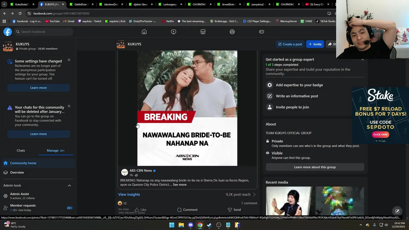
Task: Click 'See more' on ABS-CBN post
Action: (x=180, y=185)
